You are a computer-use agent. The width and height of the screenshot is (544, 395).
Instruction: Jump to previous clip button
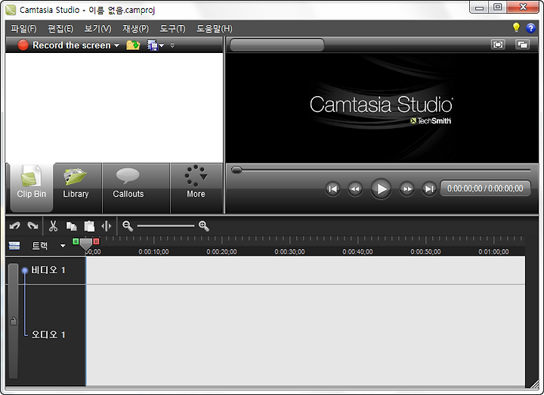click(x=332, y=189)
